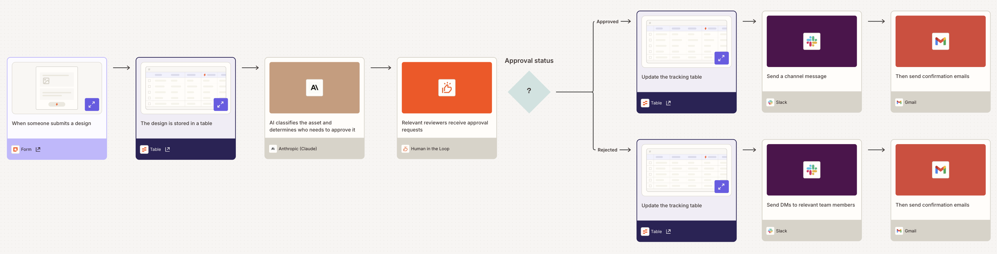
Task: Select the Approval status question-mark diamond
Action: [x=529, y=92]
